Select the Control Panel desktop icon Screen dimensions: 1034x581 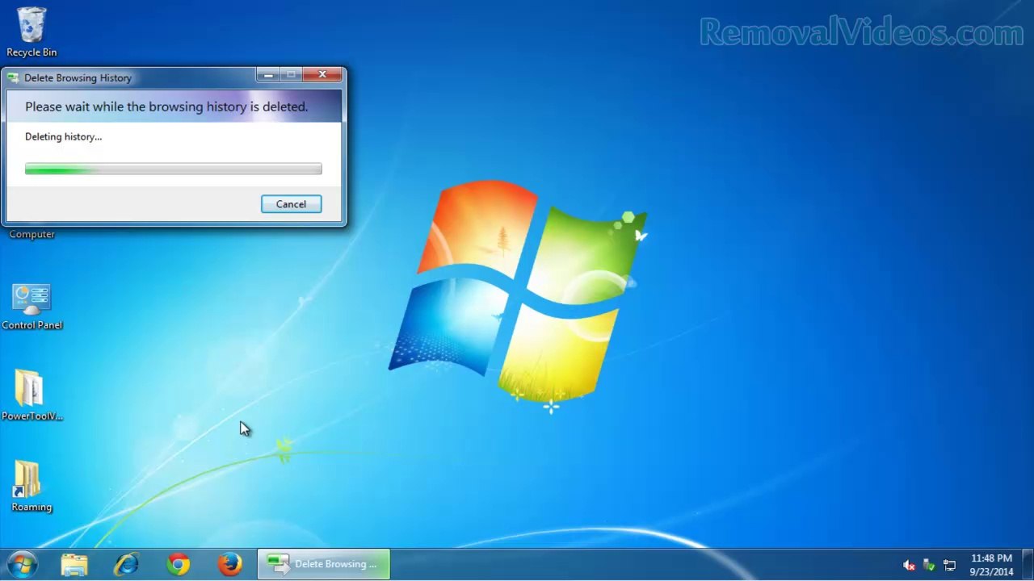(32, 307)
